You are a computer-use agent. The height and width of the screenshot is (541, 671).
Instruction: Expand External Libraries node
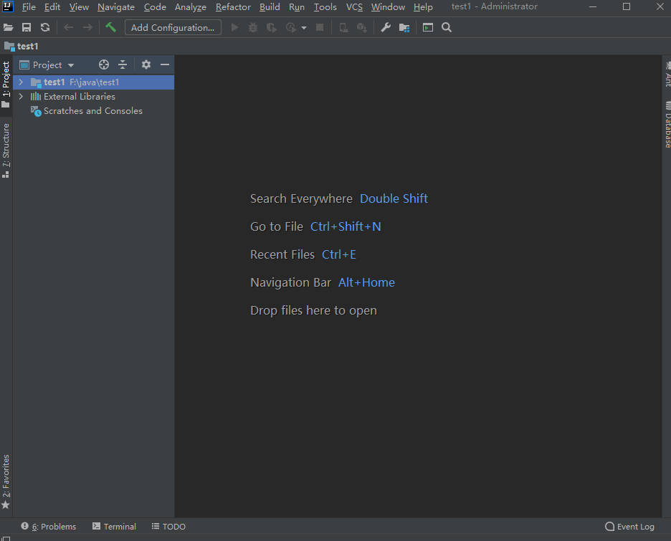(x=21, y=97)
